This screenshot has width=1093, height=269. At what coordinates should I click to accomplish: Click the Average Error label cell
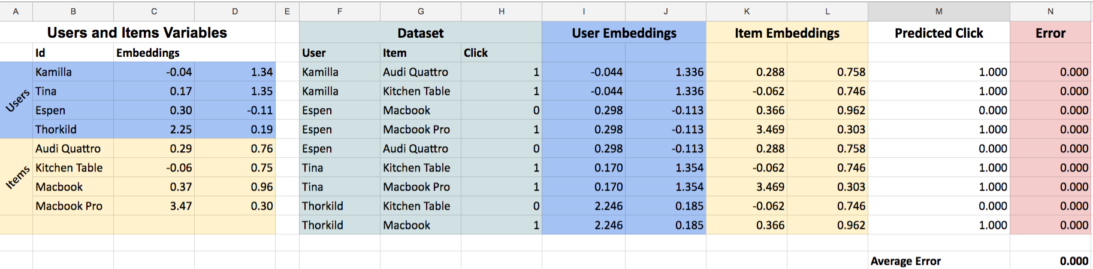coord(938,261)
